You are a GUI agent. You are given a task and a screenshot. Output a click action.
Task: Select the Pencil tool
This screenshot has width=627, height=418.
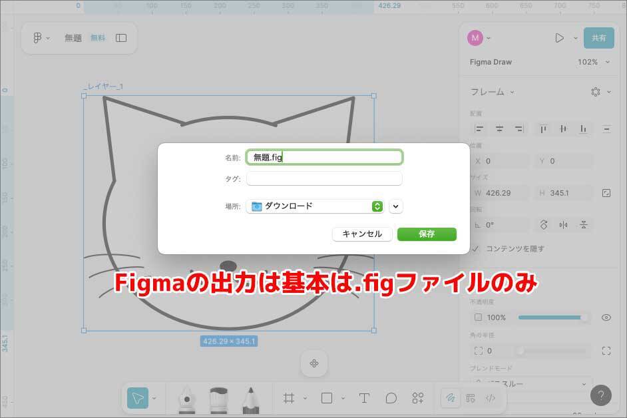coord(250,398)
